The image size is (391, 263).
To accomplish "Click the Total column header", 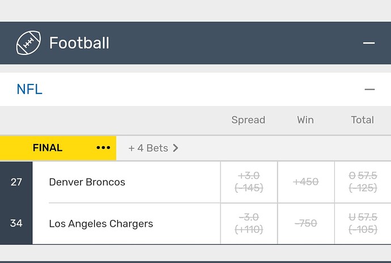I will (362, 120).
